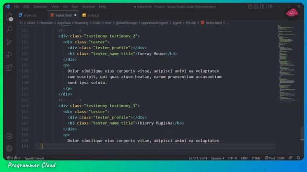Change CRLF end of line sequence
The image size is (307, 172).
[x=244, y=158]
